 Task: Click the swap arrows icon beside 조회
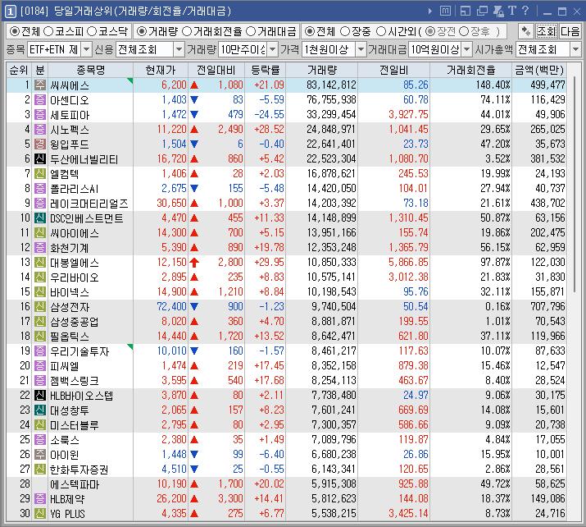(526, 31)
